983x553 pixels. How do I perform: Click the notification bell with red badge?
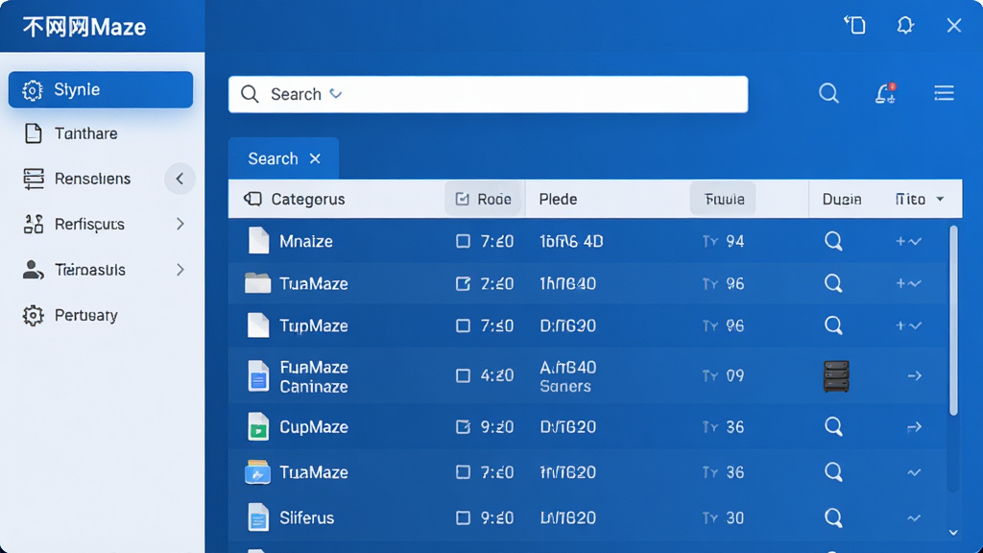pyautogui.click(x=885, y=93)
